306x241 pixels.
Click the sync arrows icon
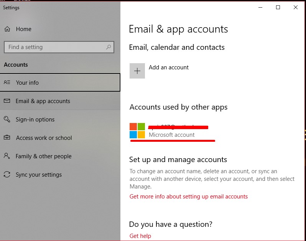coord(7,174)
